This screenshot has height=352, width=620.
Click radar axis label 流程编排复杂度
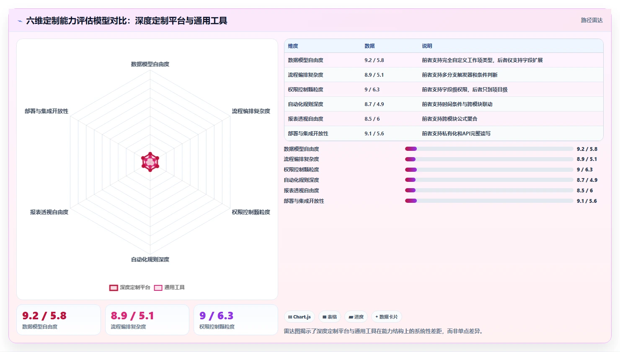pyautogui.click(x=251, y=111)
